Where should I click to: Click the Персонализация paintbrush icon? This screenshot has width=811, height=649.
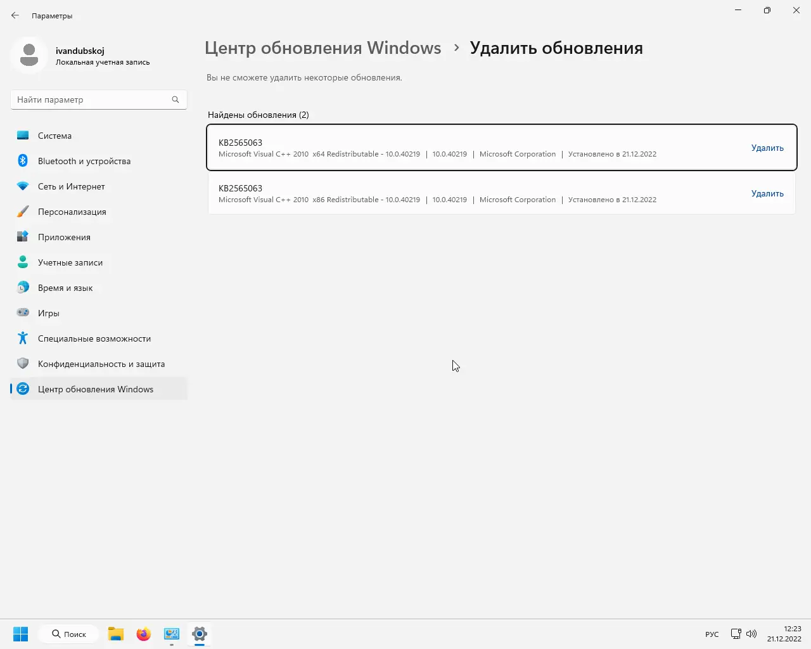pyautogui.click(x=23, y=212)
